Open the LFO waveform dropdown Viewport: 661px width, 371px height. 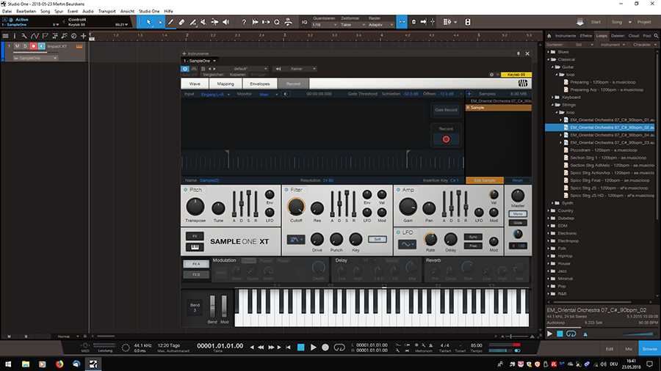pyautogui.click(x=407, y=244)
